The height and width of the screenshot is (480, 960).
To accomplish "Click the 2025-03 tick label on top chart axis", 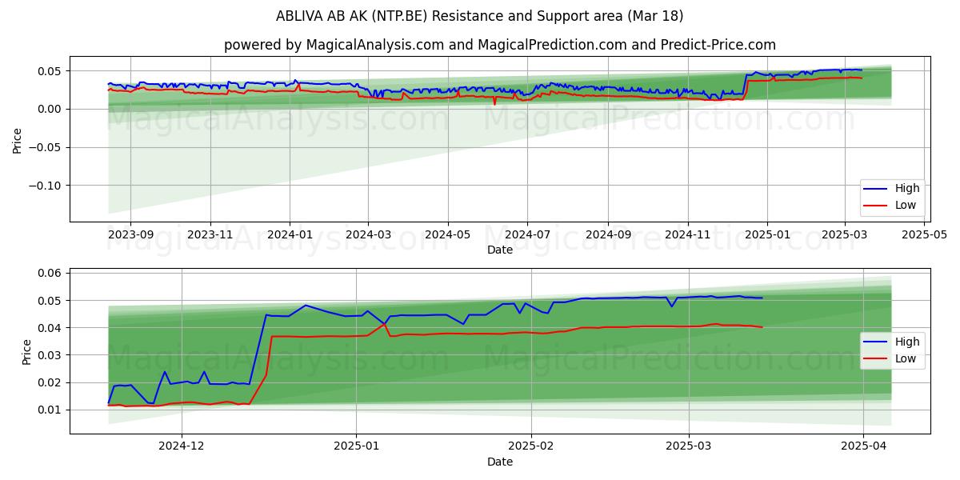I will tap(845, 235).
